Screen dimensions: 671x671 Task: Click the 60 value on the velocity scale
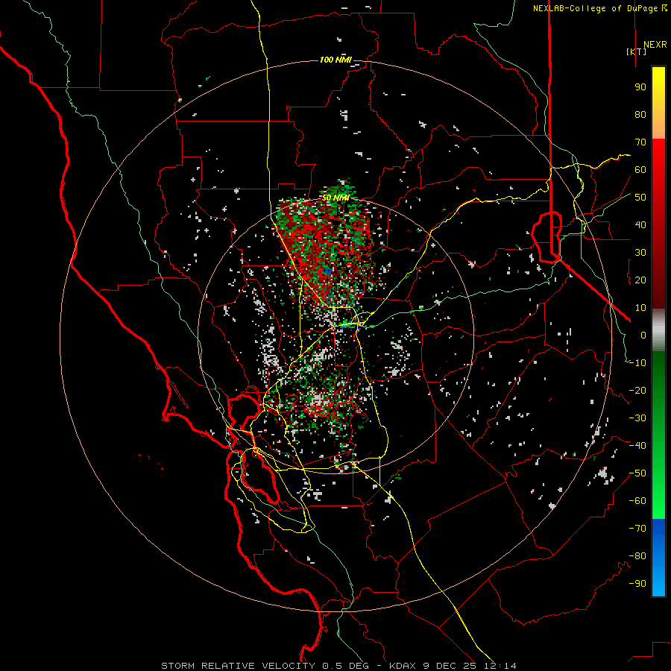(640, 169)
